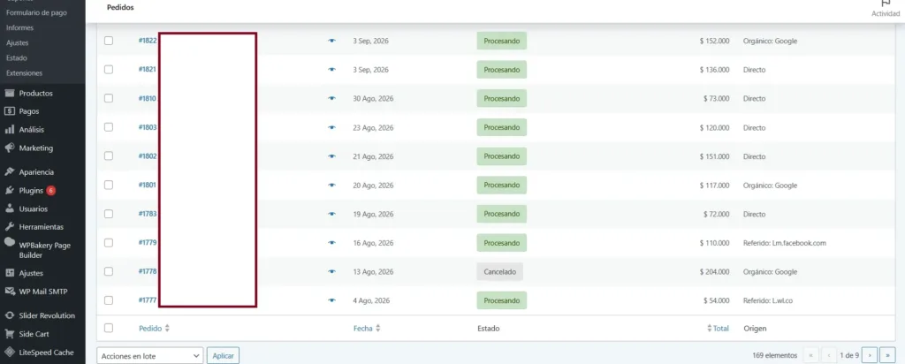Preview order #1779 with eye icon

coord(331,243)
